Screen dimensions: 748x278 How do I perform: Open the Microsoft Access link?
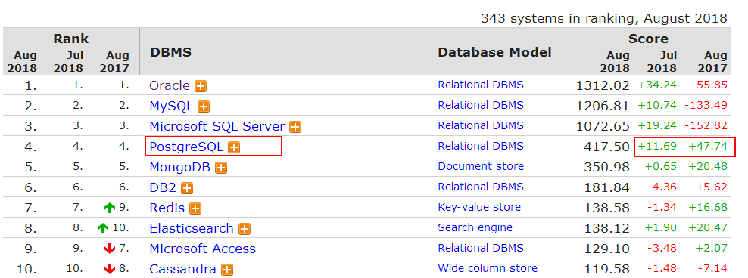tap(202, 249)
